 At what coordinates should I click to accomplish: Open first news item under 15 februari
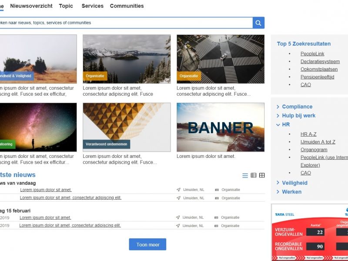(45, 217)
